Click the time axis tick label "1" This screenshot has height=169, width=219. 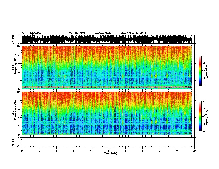point(39,151)
